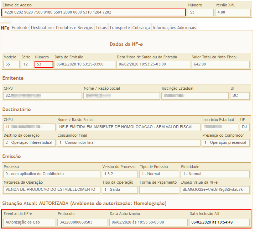Select the NFe tab
The height and width of the screenshot is (231, 255).
[5, 28]
